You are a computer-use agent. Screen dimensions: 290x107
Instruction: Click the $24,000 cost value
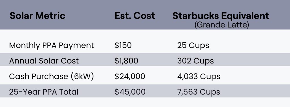pyautogui.click(x=130, y=77)
